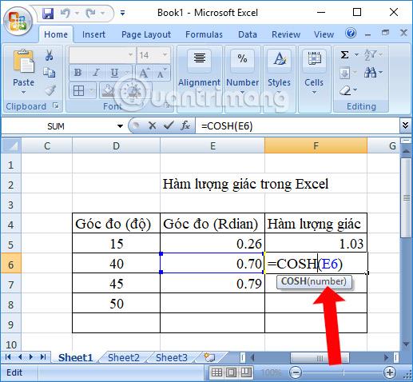Click the Clear eraser icon
Image resolution: width=413 pixels, height=382 pixels.
point(346,90)
